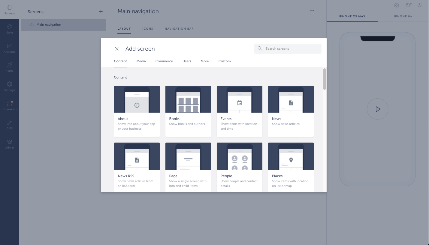
Task: Select the Books screen template
Action: pos(188,111)
